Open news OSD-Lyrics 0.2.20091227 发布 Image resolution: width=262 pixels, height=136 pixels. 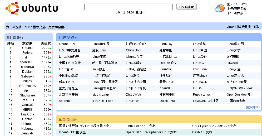[214, 126]
